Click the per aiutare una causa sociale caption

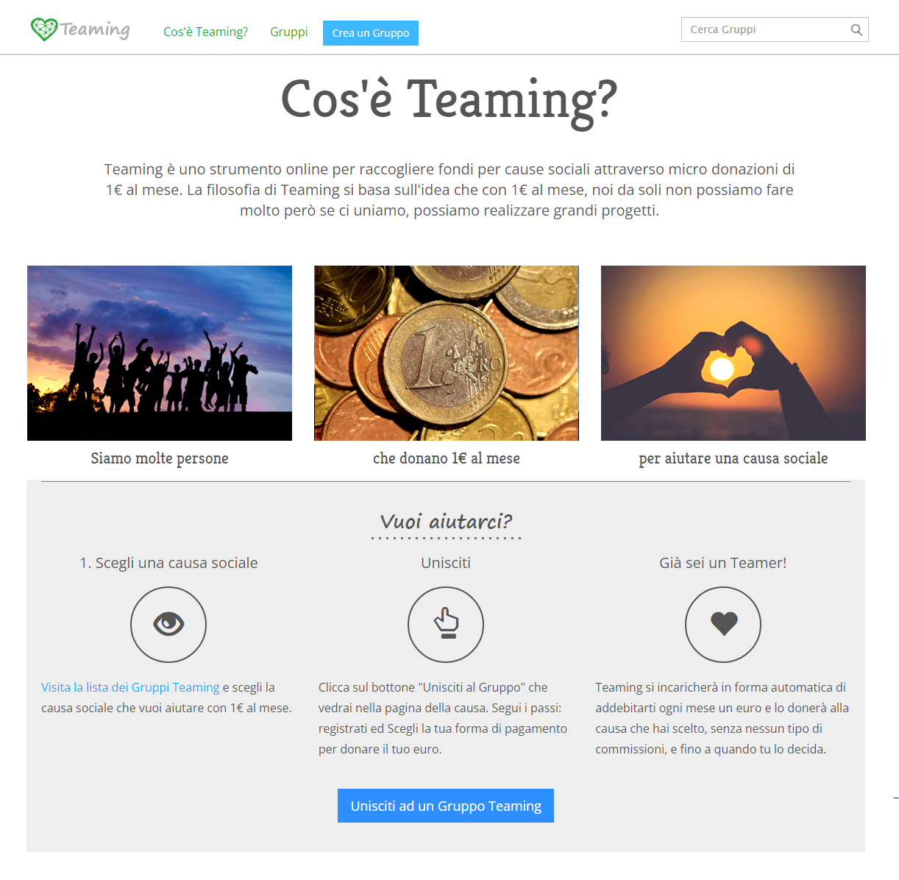coord(733,458)
